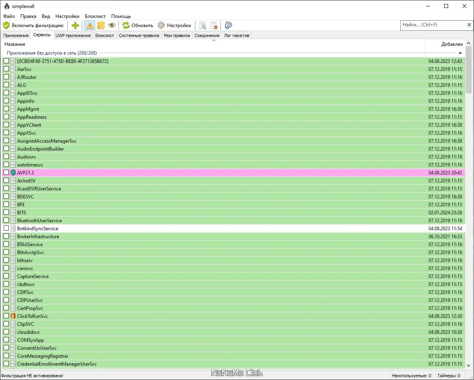The height and width of the screenshot is (380, 474).
Task: Select the BluetoothUserService row
Action: [x=233, y=221]
